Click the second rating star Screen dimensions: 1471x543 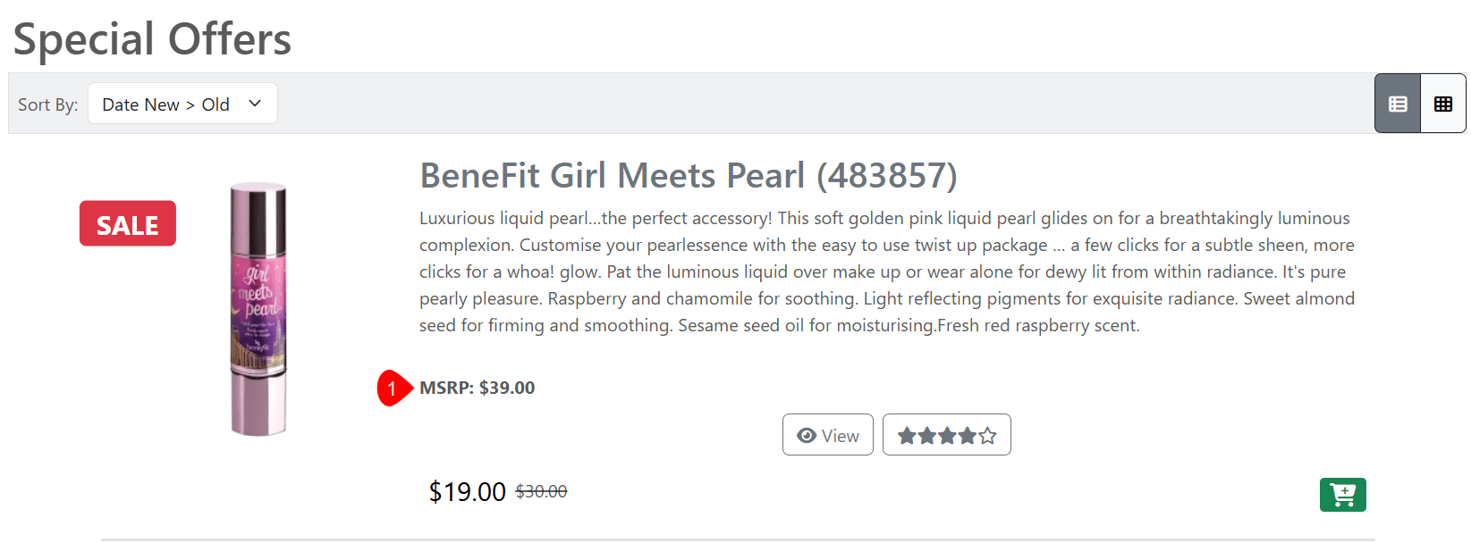click(926, 436)
